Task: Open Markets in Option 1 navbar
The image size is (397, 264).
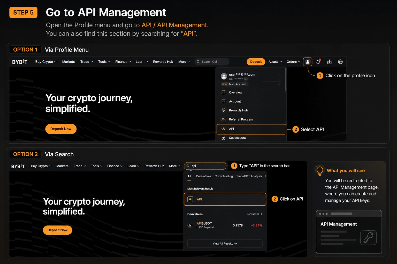Action: tap(68, 62)
